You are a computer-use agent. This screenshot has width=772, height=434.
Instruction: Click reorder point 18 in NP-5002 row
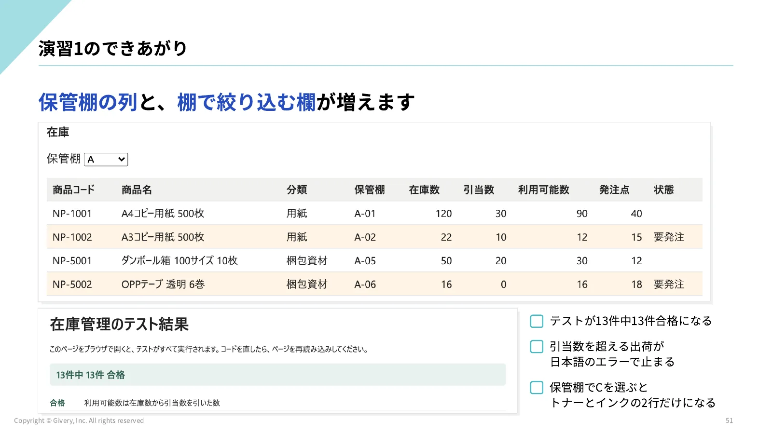[x=636, y=285]
